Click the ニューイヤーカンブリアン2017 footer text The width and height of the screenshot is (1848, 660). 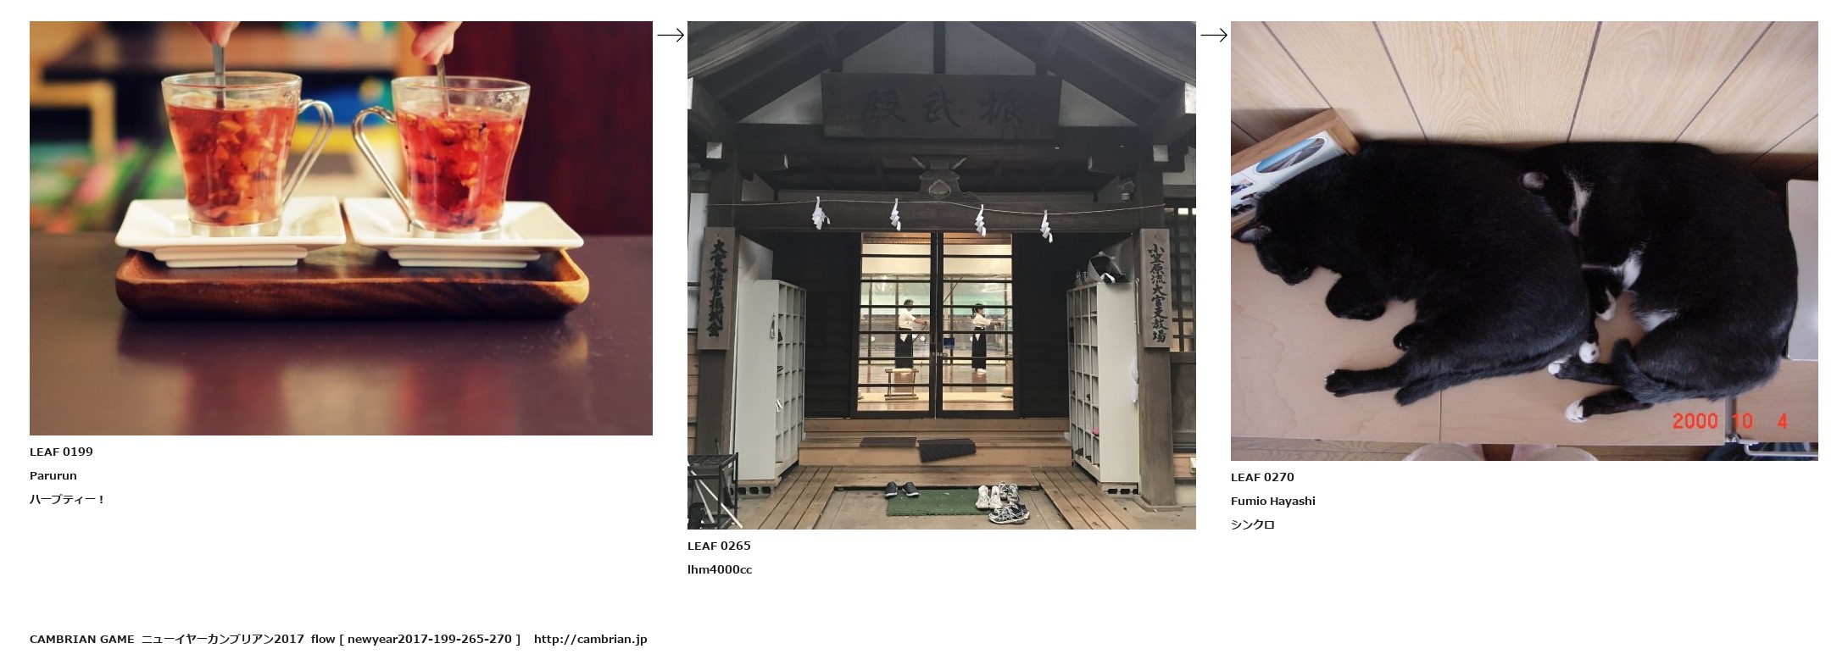222,639
